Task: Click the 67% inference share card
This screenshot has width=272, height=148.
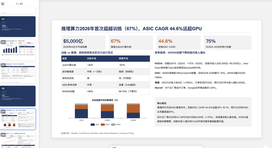Action: (x=131, y=43)
